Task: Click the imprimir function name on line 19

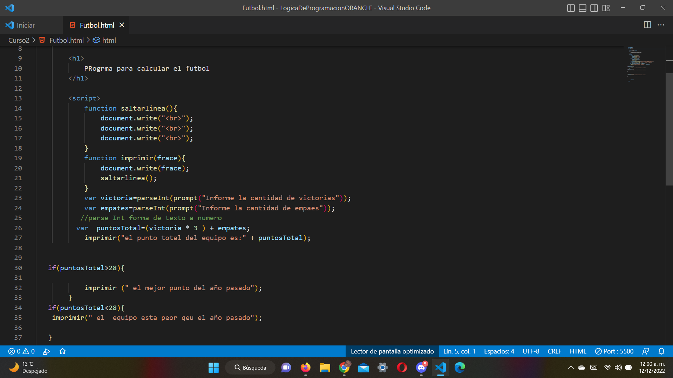Action: pyautogui.click(x=137, y=158)
